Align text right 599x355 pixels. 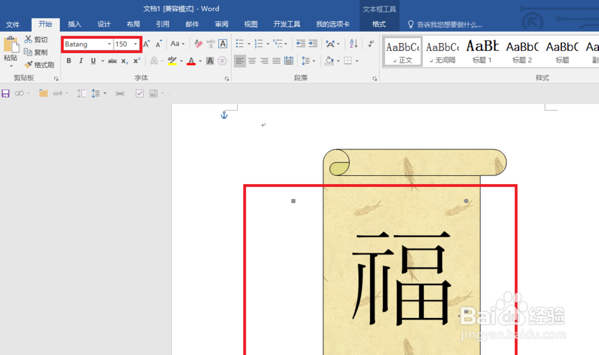pos(264,61)
